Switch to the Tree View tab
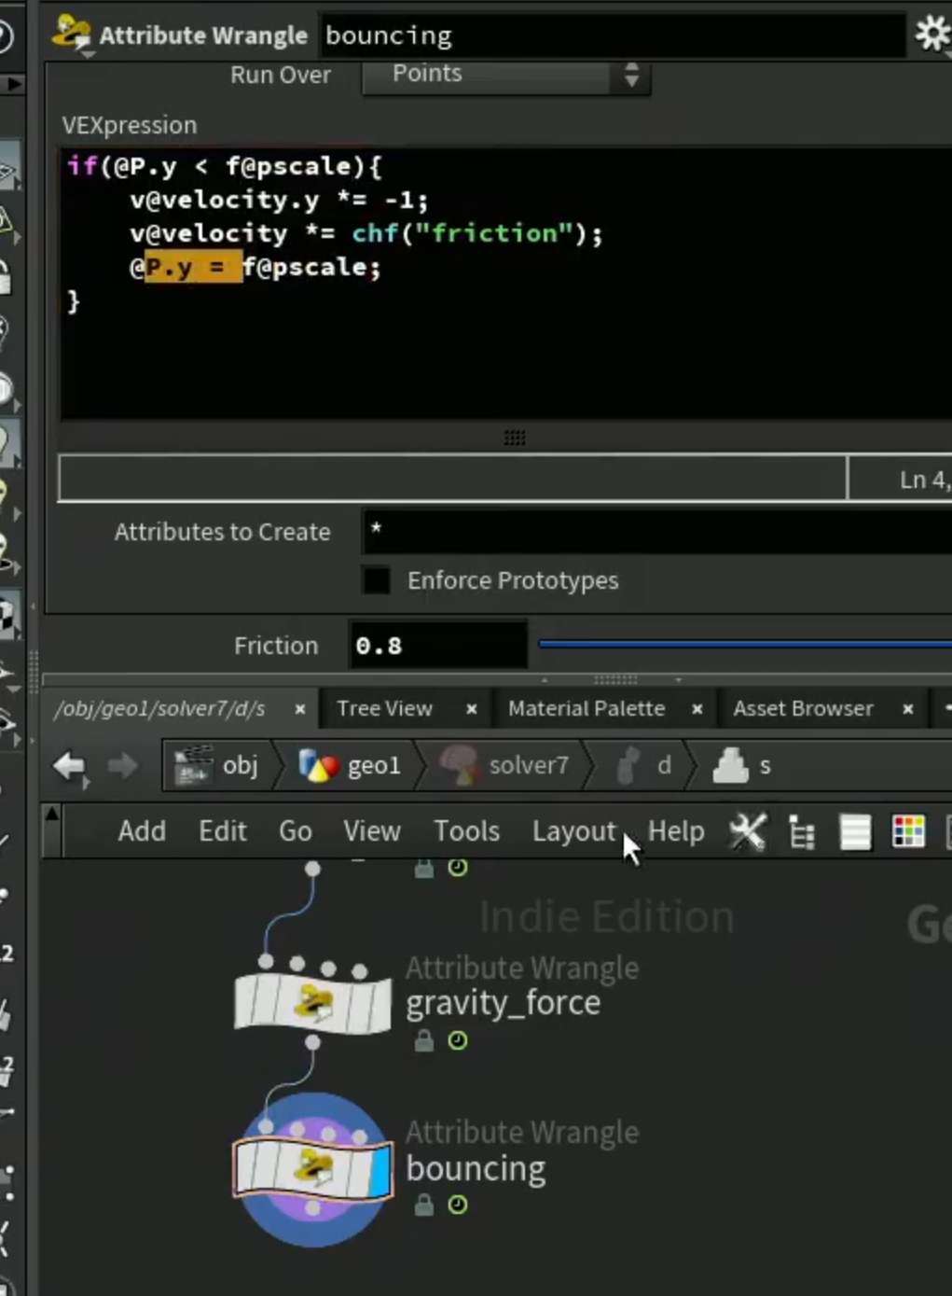Screen dimensions: 952x1296 coord(384,709)
